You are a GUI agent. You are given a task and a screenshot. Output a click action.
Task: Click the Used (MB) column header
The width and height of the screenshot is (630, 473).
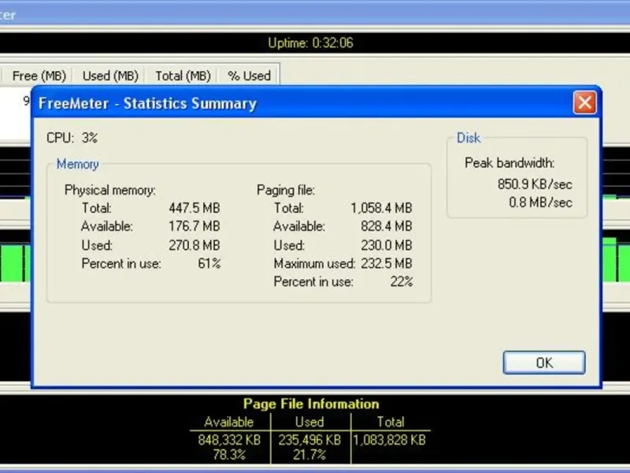coord(110,76)
